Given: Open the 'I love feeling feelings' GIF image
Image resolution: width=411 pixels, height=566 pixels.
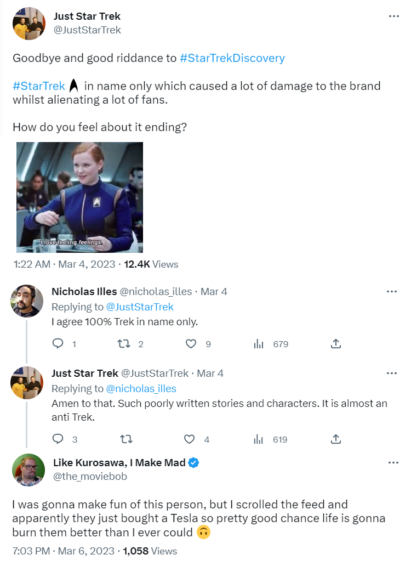Looking at the screenshot, I should point(79,197).
